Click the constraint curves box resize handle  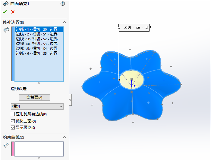[39, 158]
